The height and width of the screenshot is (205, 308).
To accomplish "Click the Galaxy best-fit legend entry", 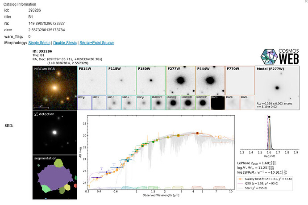I will (265, 179).
